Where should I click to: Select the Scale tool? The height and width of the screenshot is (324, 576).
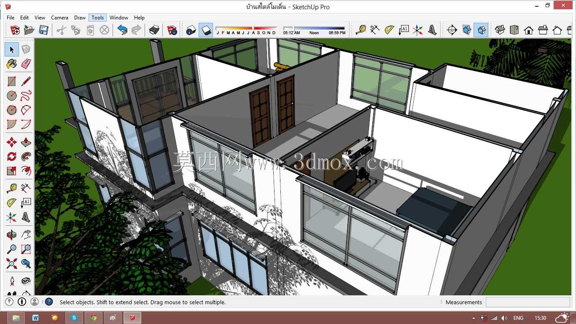point(12,171)
